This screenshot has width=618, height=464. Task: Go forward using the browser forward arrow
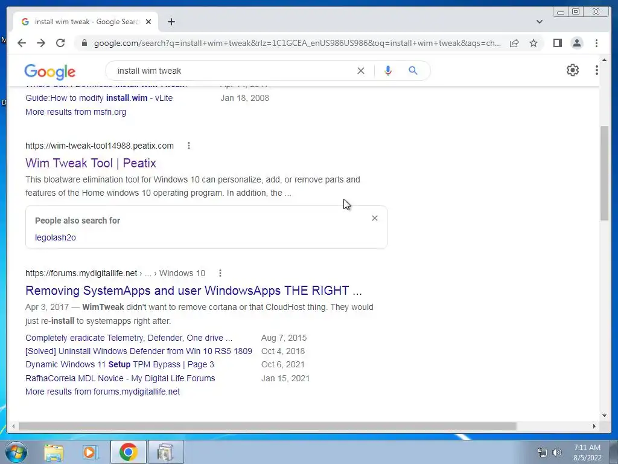pos(41,43)
